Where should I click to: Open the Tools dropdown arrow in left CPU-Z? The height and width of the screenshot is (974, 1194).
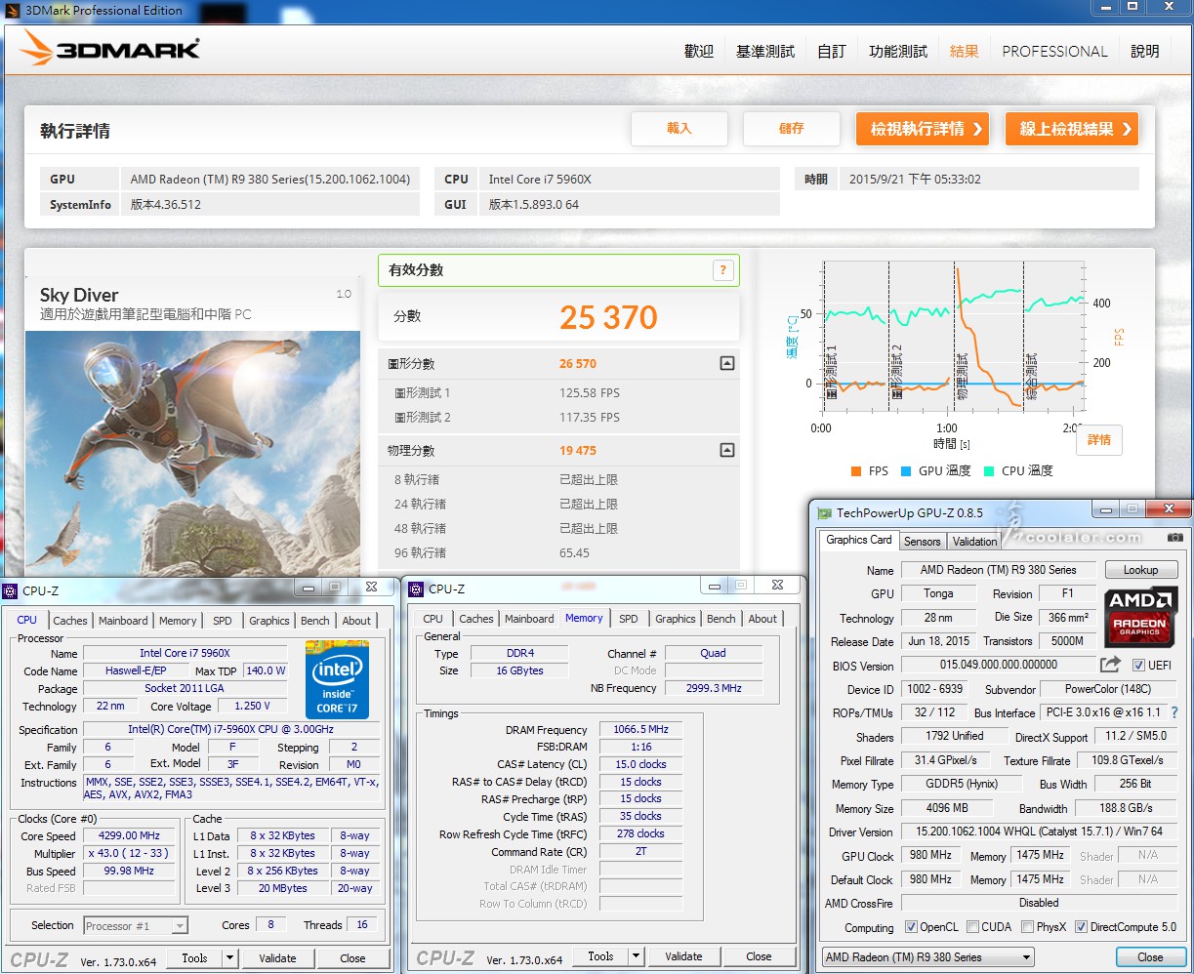(230, 957)
